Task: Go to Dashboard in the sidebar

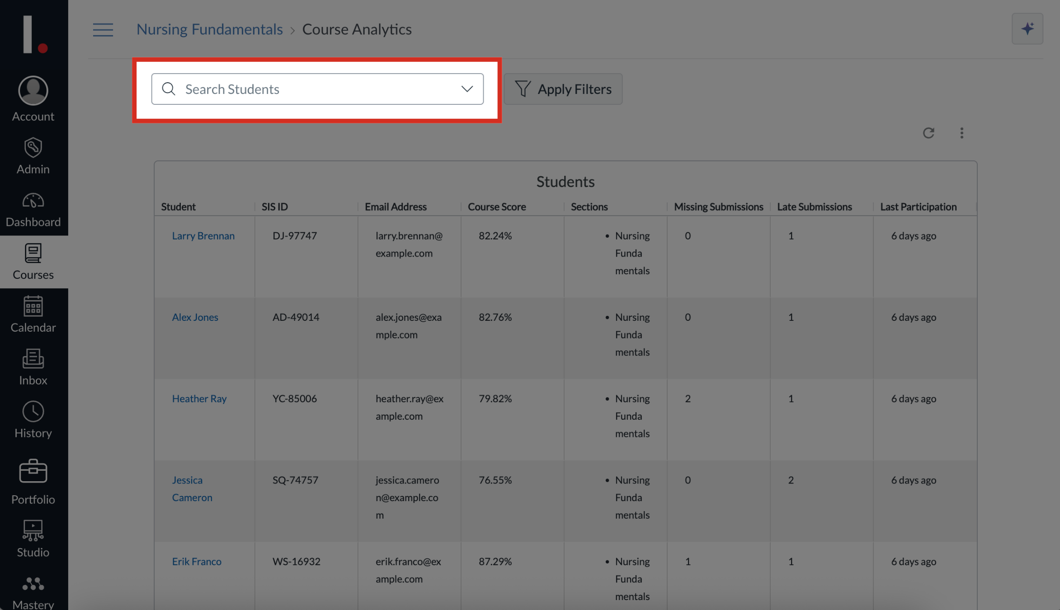Action: (x=33, y=209)
